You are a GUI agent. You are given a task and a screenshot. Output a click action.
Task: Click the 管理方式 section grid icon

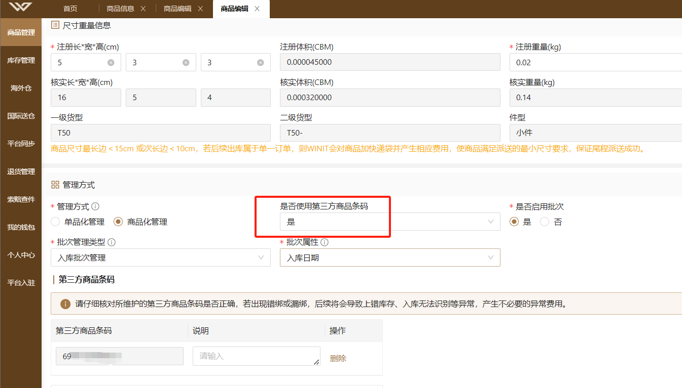pyautogui.click(x=55, y=185)
